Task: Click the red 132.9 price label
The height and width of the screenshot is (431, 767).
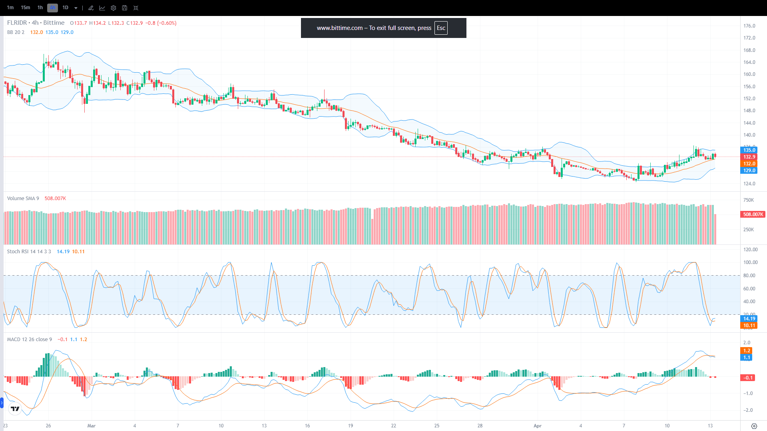Action: 749,157
